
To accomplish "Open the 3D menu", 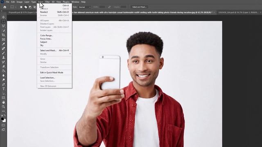I will (53, 2).
